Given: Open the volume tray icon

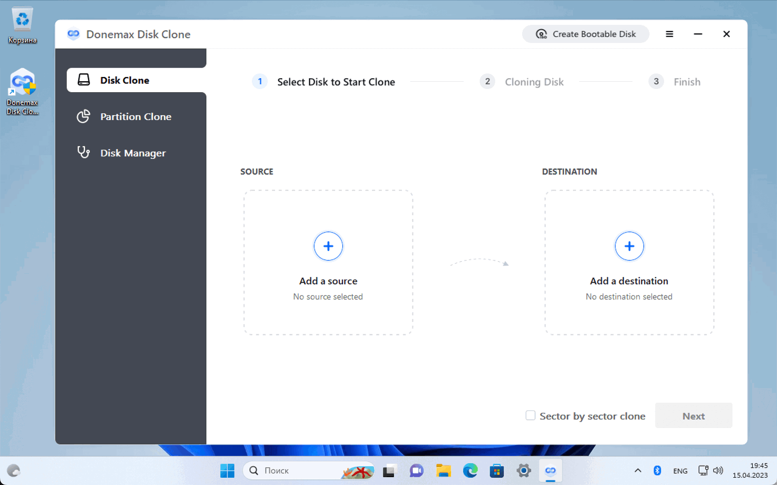Looking at the screenshot, I should pos(718,471).
